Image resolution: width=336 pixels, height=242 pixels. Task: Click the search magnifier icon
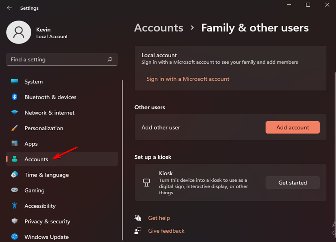pos(110,60)
